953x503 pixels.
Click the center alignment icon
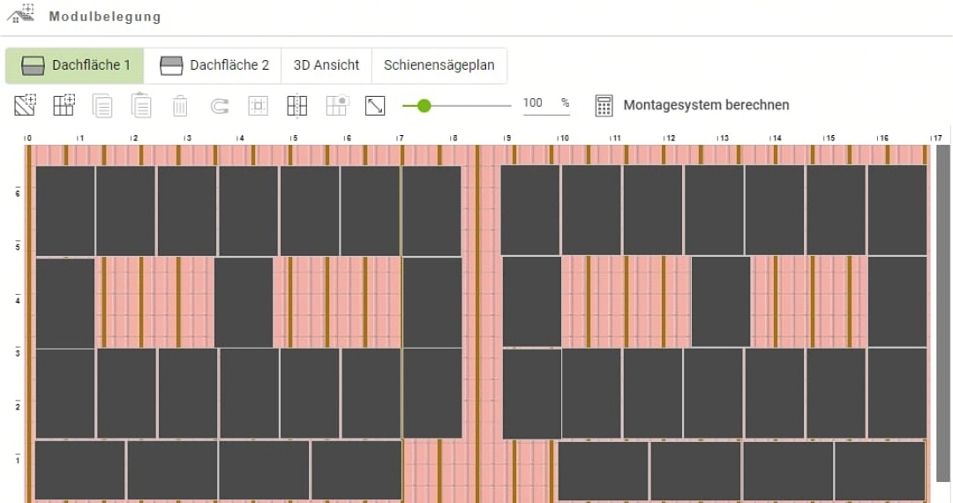258,106
